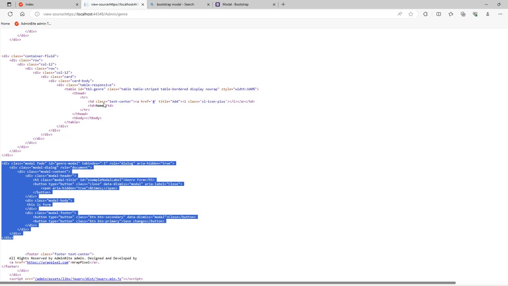Click the modal-title h5 Genre Form line

pyautogui.click(x=94, y=180)
